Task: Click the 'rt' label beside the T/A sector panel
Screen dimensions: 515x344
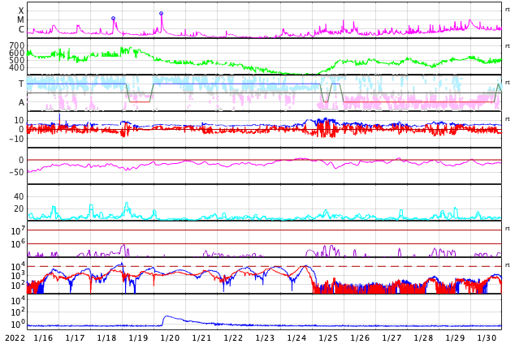Action: [x=508, y=82]
